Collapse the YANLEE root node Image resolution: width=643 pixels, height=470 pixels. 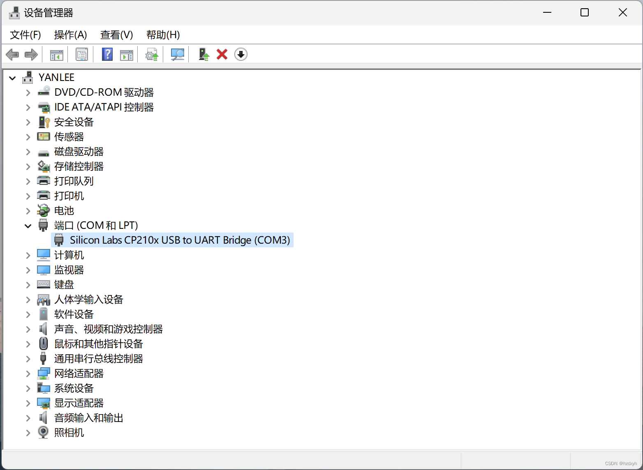coord(12,78)
